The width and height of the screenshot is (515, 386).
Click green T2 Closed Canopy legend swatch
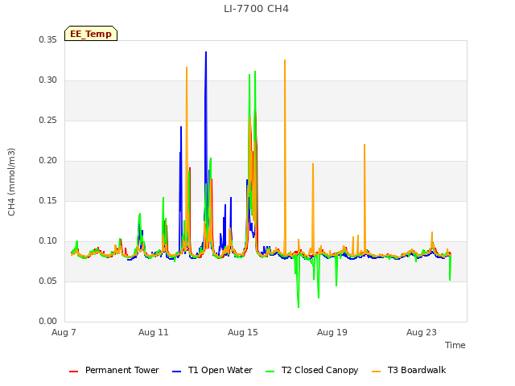click(270, 372)
